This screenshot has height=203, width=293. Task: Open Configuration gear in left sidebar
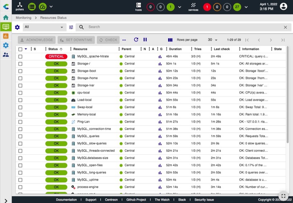(x=6, y=45)
